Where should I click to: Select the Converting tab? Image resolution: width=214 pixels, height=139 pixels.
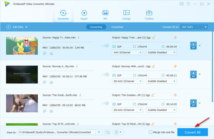click(96, 27)
